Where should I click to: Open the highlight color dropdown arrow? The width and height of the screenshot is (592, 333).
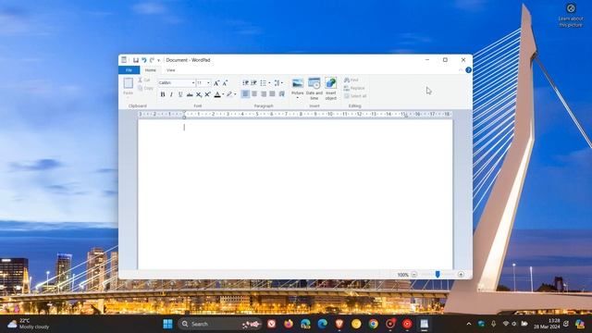(235, 94)
